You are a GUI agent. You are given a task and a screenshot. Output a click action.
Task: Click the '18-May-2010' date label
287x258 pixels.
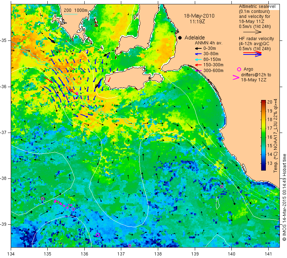click(x=199, y=16)
